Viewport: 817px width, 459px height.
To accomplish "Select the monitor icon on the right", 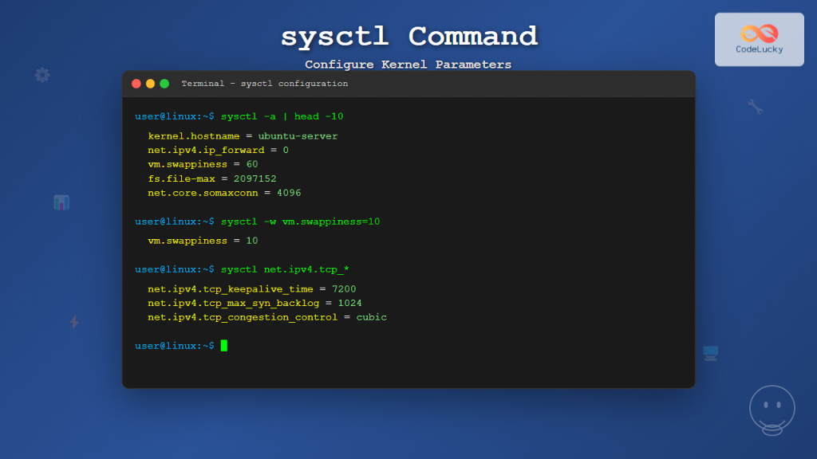I will pos(710,352).
